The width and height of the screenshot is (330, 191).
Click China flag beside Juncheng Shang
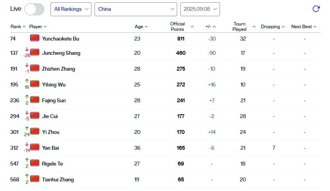tap(35, 52)
